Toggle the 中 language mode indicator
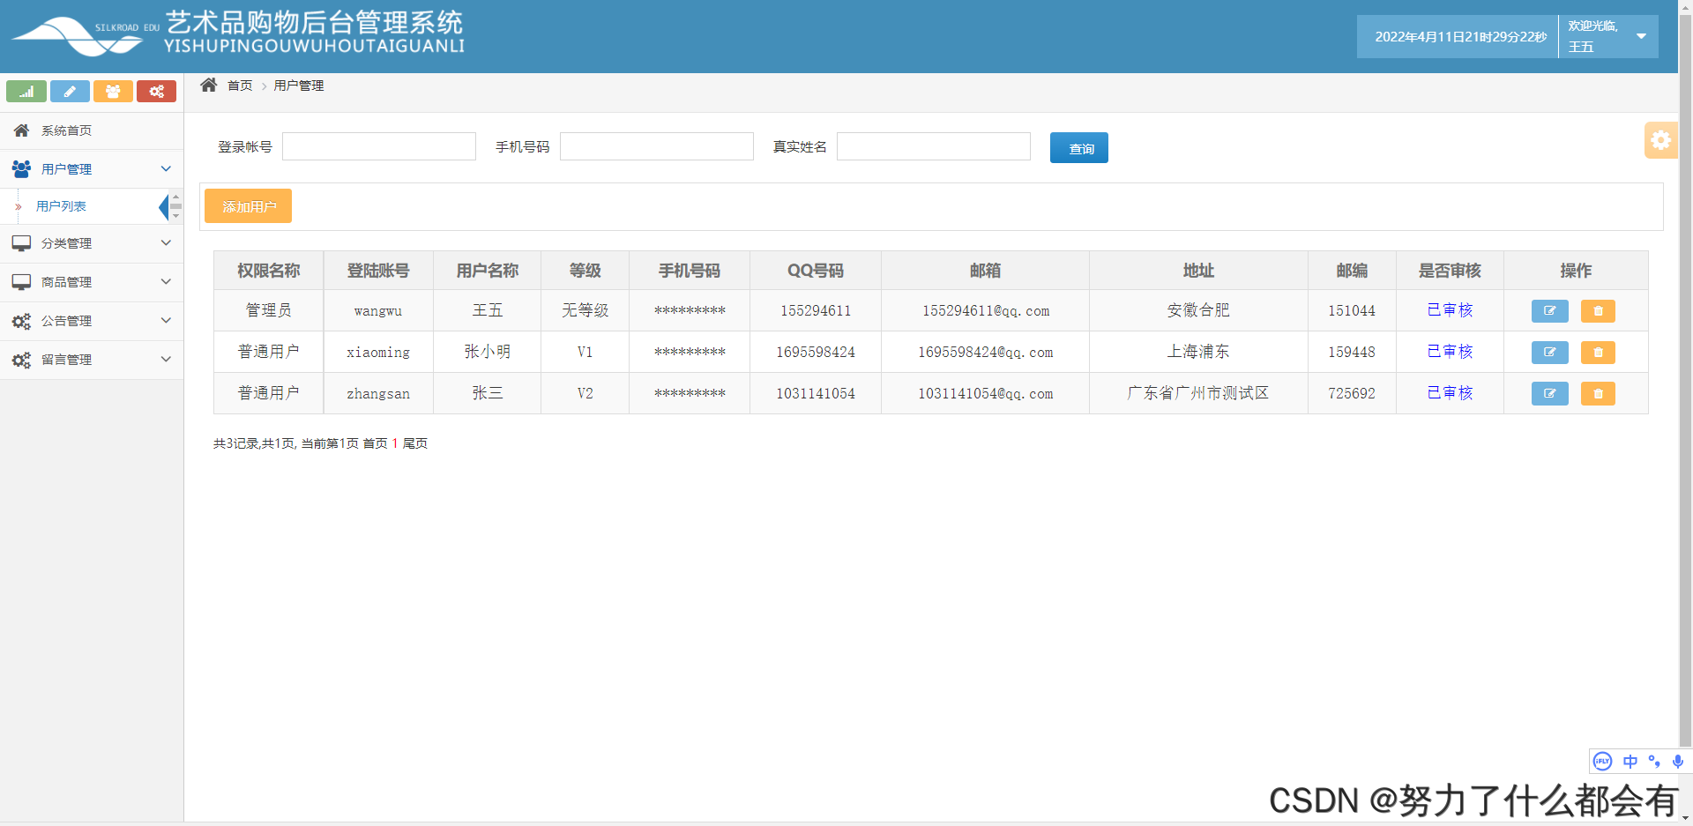Viewport: 1693px width, 826px height. pos(1630,761)
